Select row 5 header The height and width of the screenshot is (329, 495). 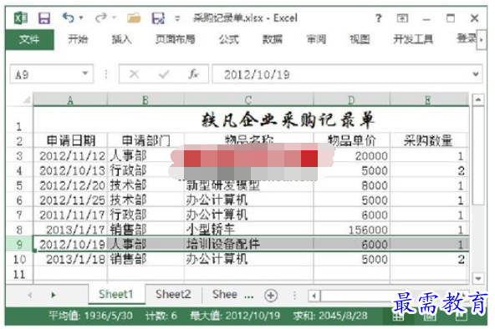coord(19,185)
